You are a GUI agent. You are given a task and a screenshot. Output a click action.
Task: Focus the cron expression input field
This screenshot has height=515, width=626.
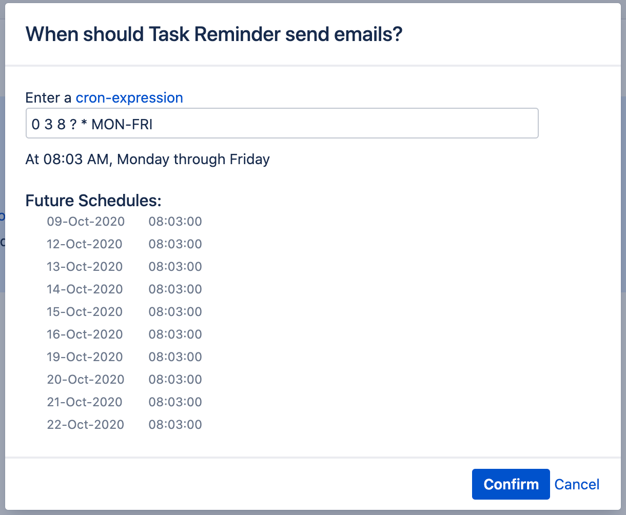(x=282, y=123)
